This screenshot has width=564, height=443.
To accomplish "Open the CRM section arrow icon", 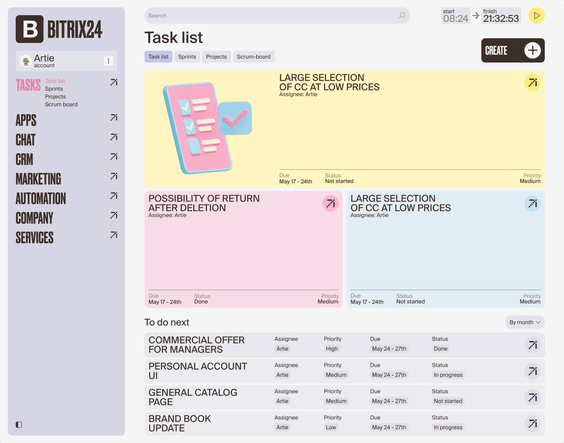I will click(x=114, y=156).
